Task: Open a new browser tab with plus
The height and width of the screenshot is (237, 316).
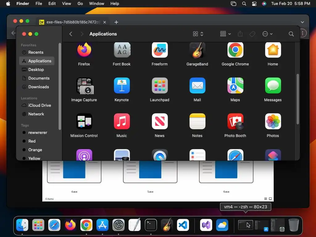Action: [x=116, y=22]
